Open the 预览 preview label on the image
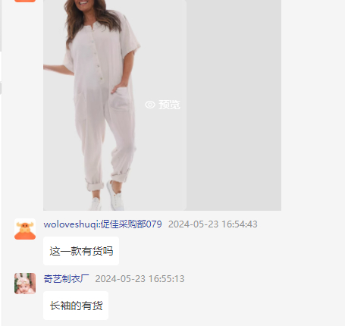 click(169, 105)
